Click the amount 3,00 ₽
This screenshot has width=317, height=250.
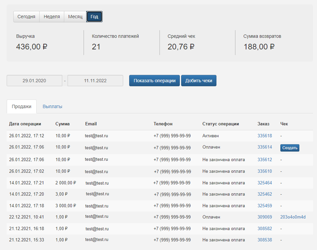coord(61,194)
